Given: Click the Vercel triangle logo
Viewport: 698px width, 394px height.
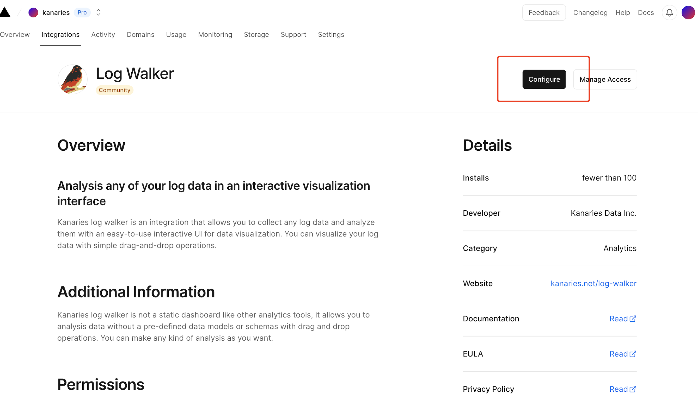Looking at the screenshot, I should [x=5, y=12].
